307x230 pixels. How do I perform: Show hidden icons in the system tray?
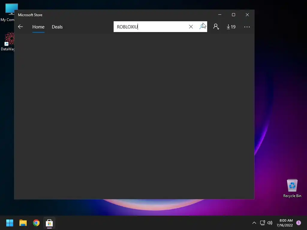point(254,223)
